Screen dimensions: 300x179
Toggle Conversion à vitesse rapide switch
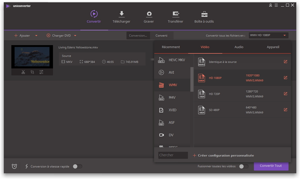[x=78, y=166]
